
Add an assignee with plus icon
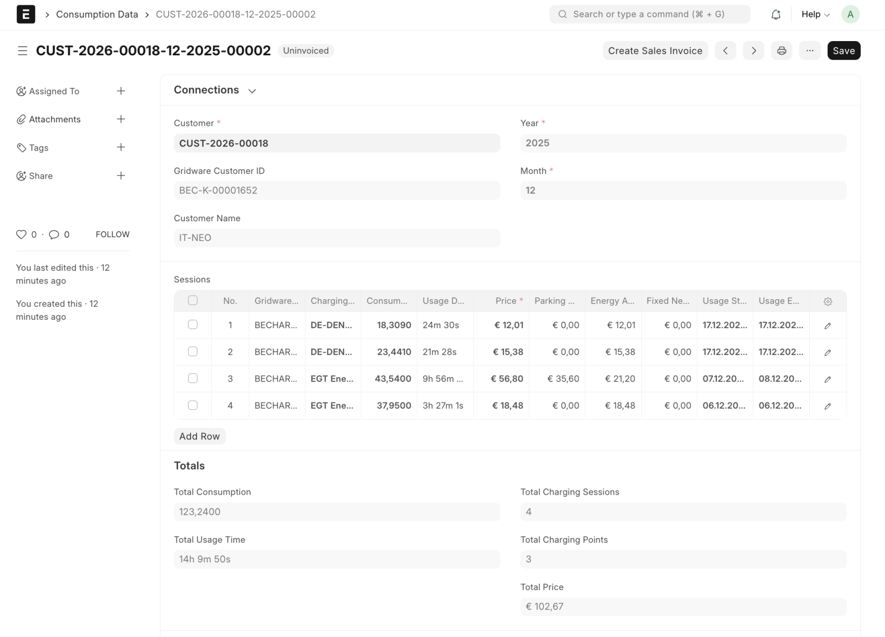[x=121, y=91]
